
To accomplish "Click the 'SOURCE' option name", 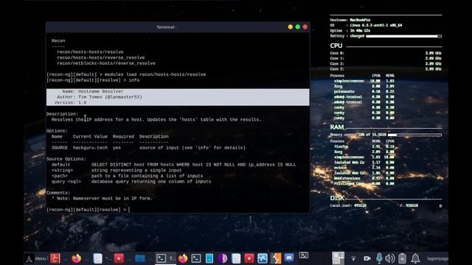I will (60, 148).
